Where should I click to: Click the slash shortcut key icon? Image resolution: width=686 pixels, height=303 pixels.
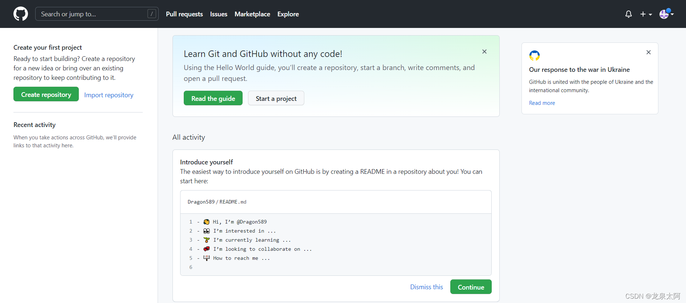[152, 14]
